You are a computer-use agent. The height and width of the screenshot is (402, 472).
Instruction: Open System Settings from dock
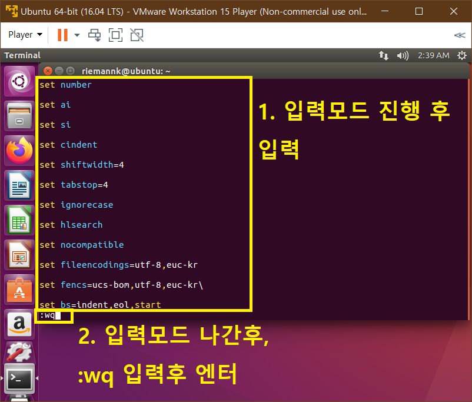click(x=19, y=353)
